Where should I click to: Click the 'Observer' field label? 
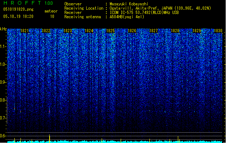click(73, 4)
